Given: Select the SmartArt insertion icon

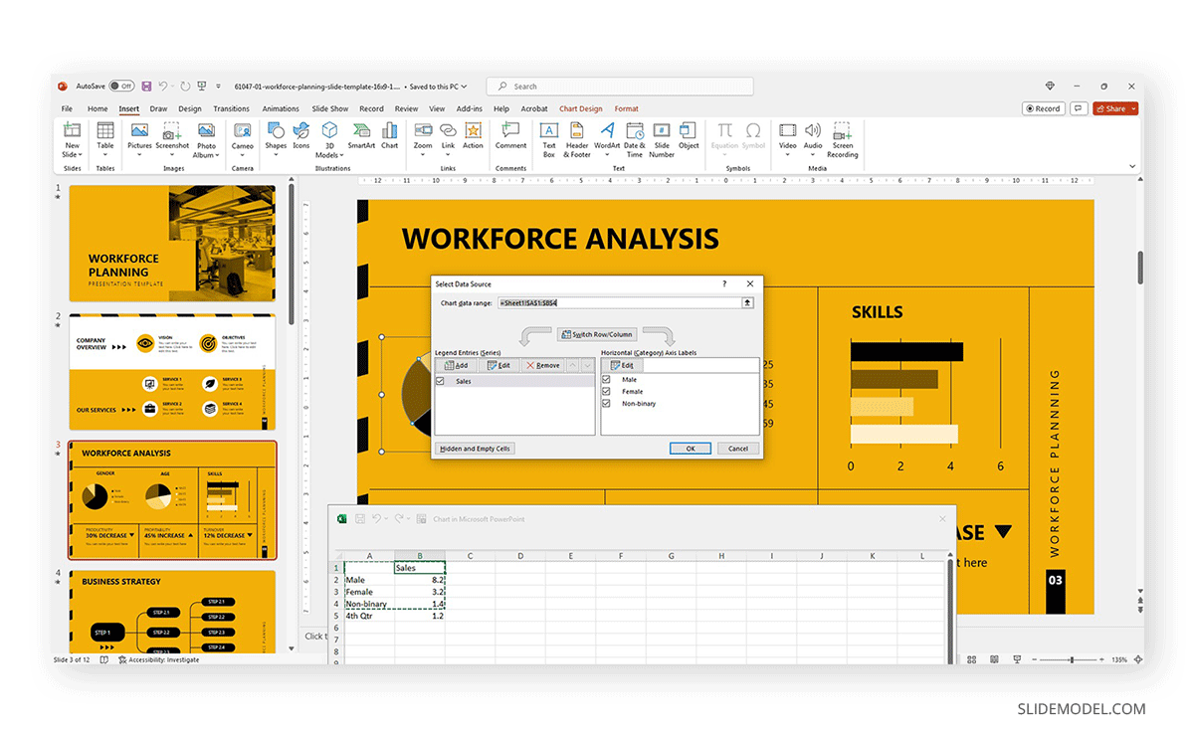Looking at the screenshot, I should pos(361,139).
